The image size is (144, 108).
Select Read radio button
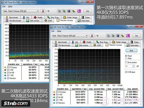click(x=126, y=56)
